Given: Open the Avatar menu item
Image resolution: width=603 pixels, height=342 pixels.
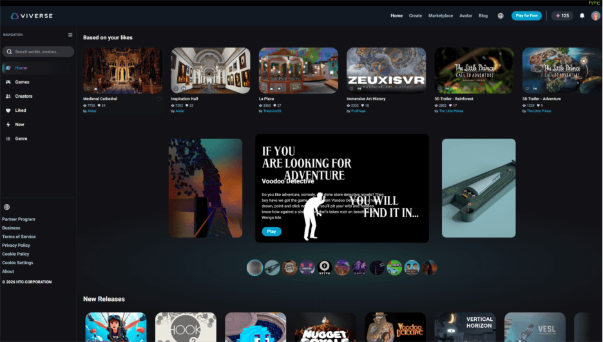Looking at the screenshot, I should (x=465, y=15).
